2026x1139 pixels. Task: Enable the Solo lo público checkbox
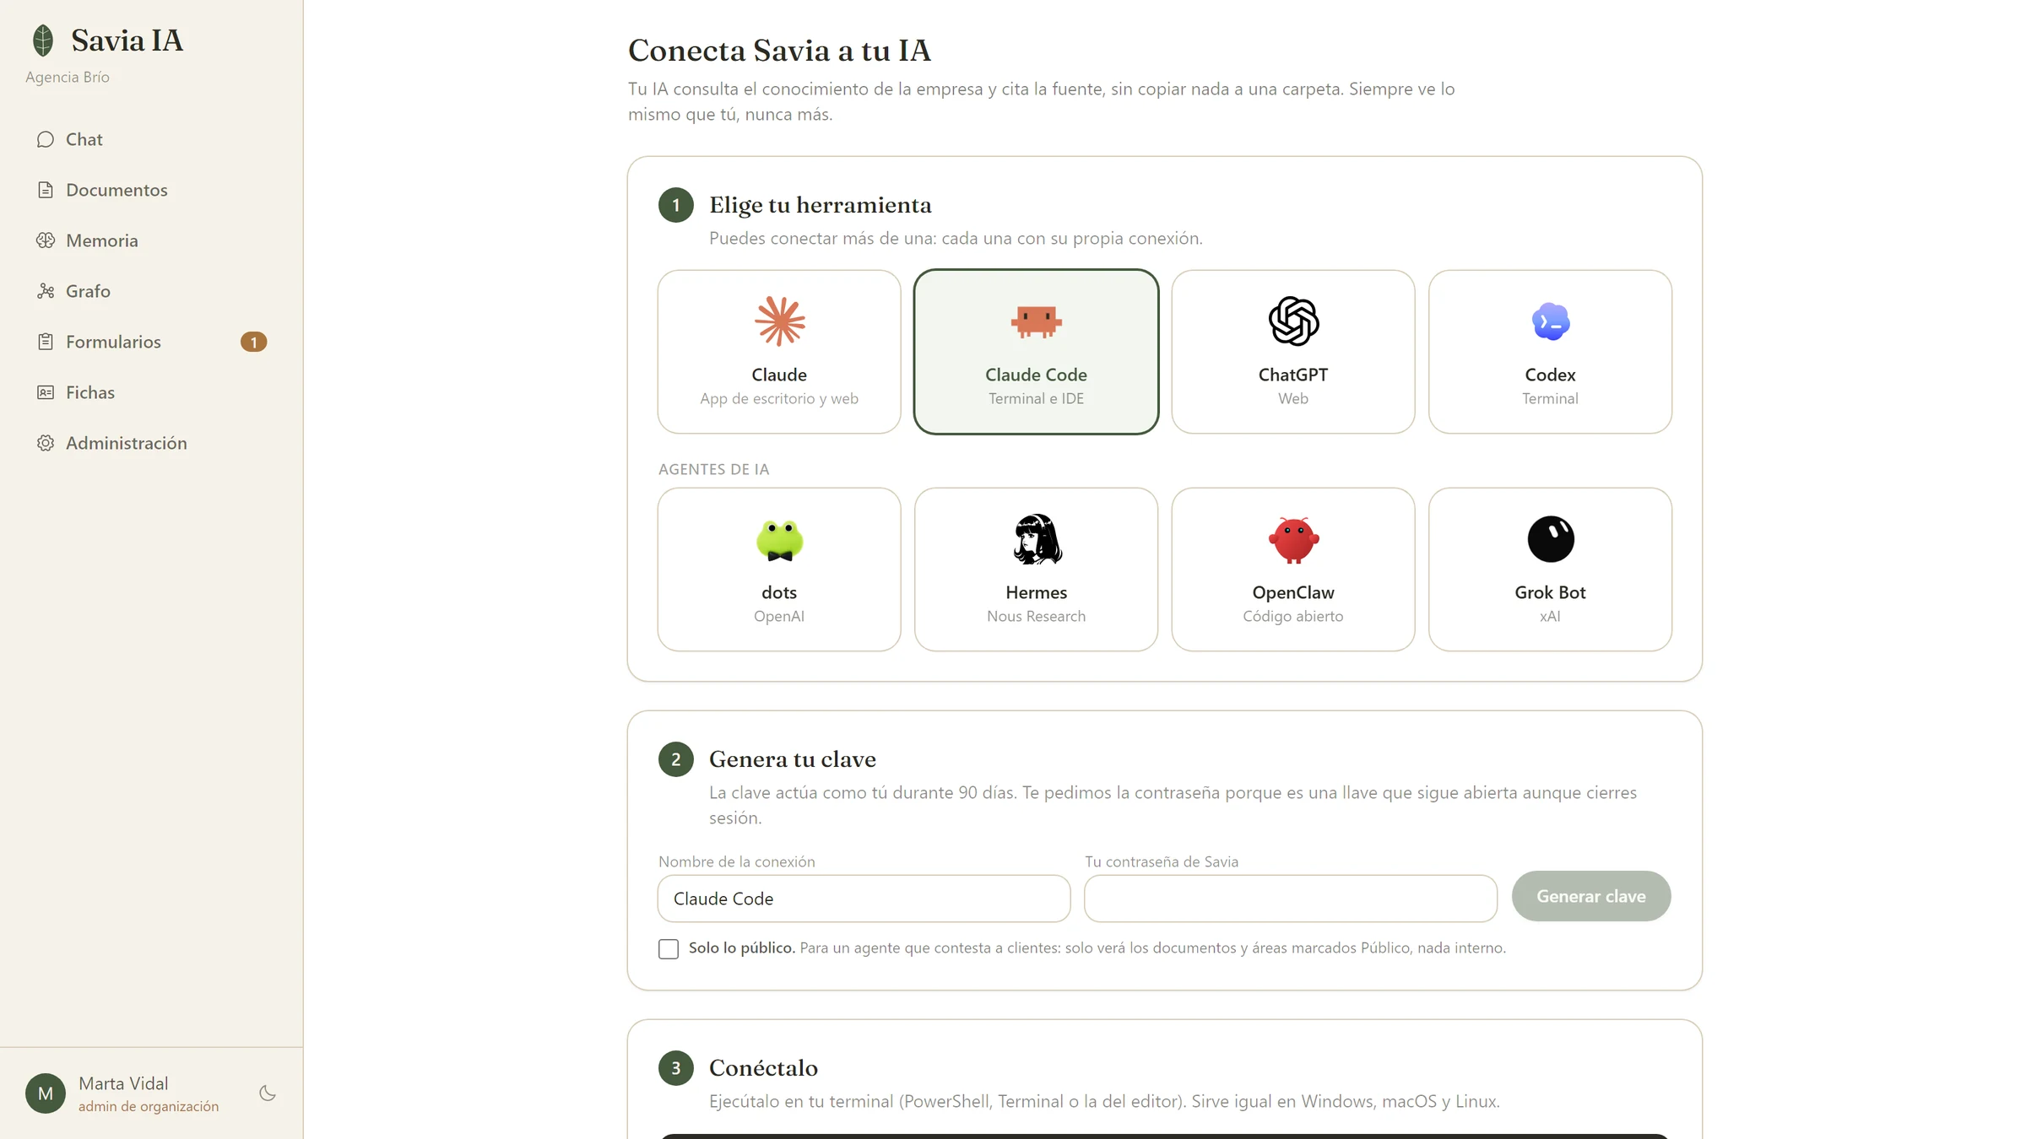tap(669, 949)
